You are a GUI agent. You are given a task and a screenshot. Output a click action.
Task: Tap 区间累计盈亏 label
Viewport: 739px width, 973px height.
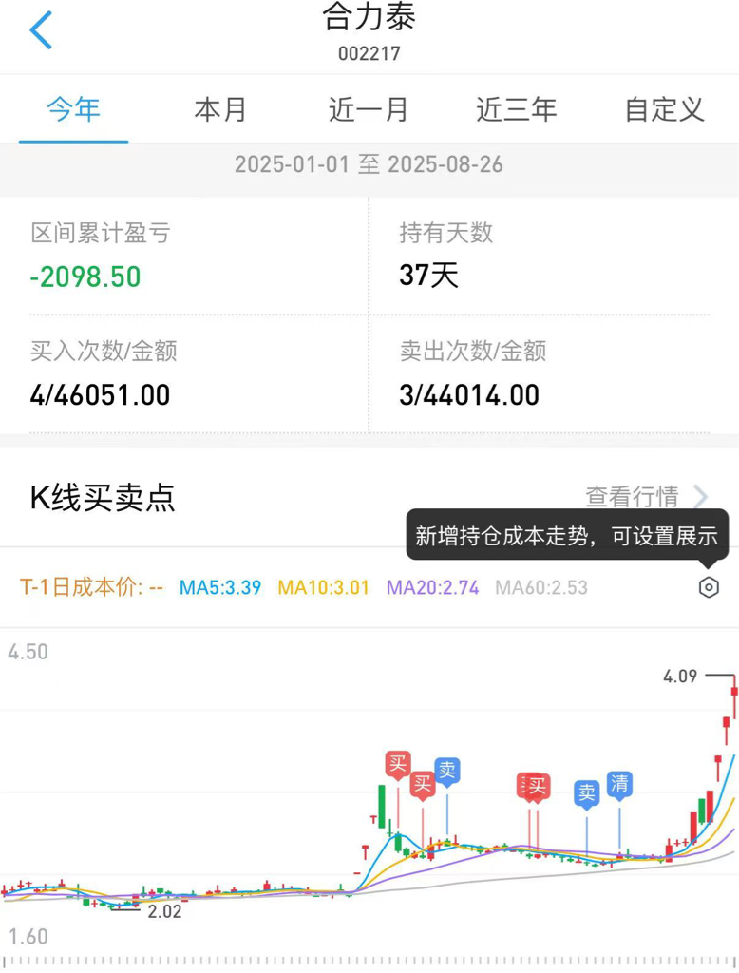[101, 234]
